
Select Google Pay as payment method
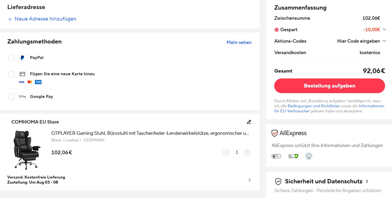click(11, 97)
